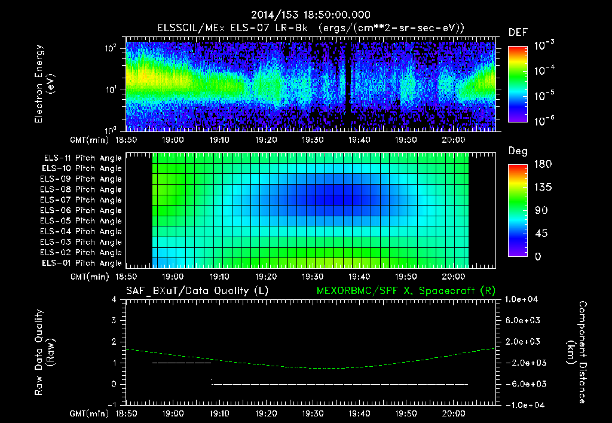
Task: Select the 'Deg' color bar label
Action: (x=518, y=151)
